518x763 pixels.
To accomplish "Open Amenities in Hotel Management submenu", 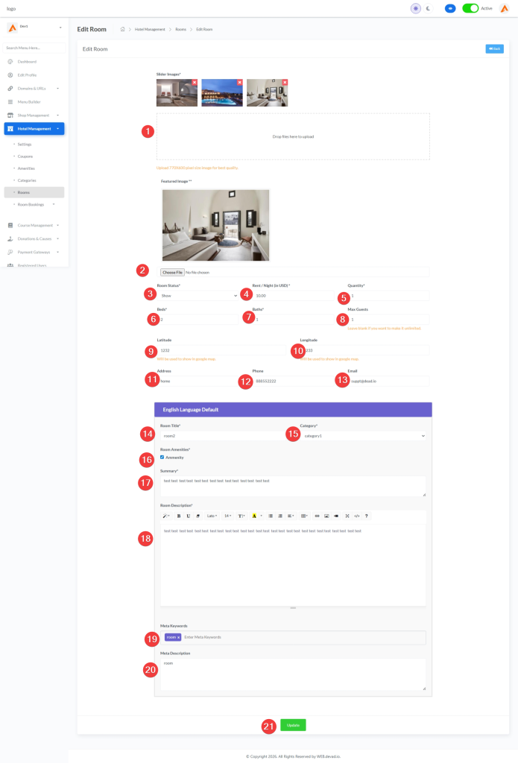I will (x=26, y=168).
